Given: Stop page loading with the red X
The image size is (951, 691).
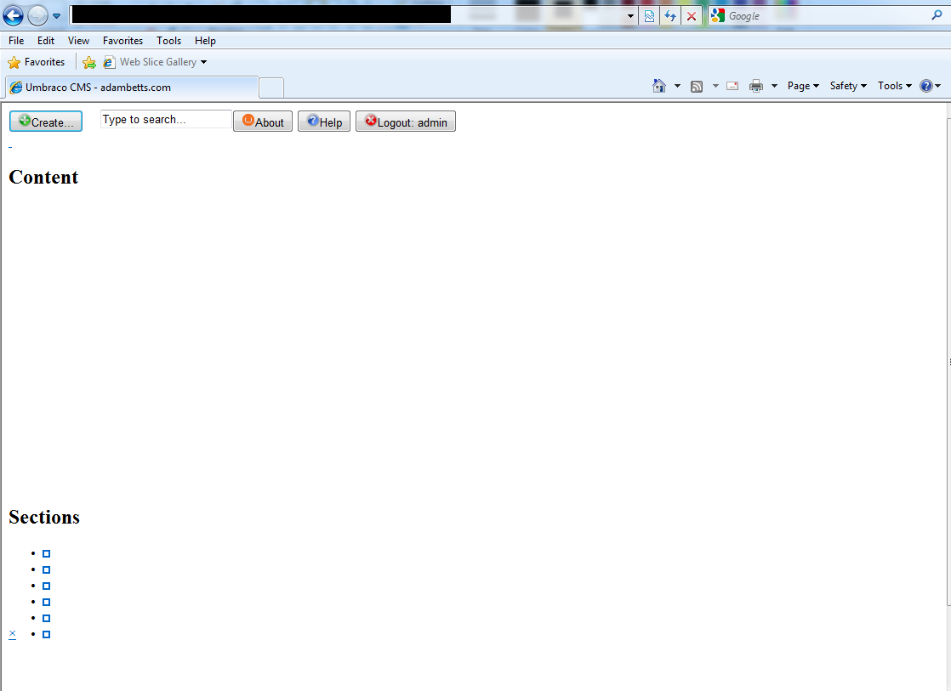Looking at the screenshot, I should tap(692, 16).
